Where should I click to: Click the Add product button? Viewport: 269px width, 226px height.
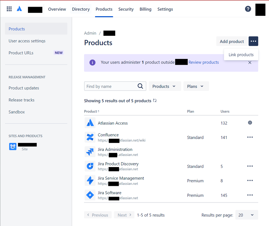232,41
